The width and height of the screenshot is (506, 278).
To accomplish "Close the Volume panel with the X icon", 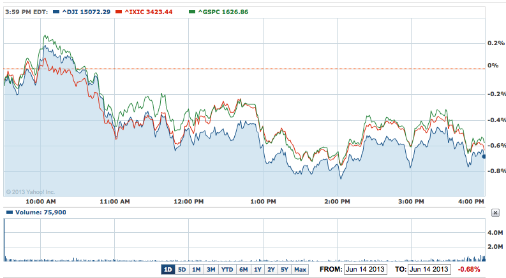I will point(496,212).
